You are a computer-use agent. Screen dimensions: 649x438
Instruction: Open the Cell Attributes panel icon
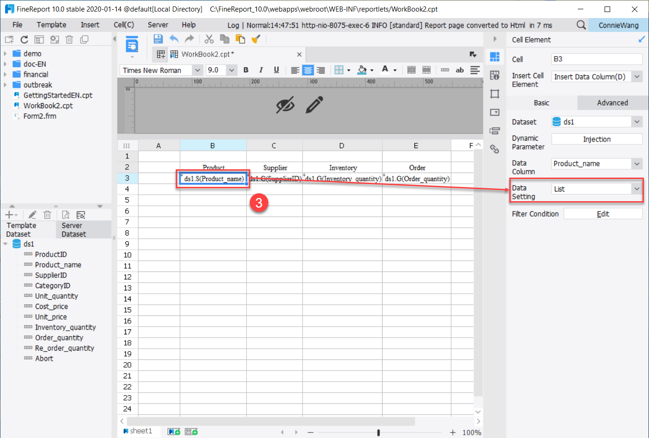coord(495,75)
